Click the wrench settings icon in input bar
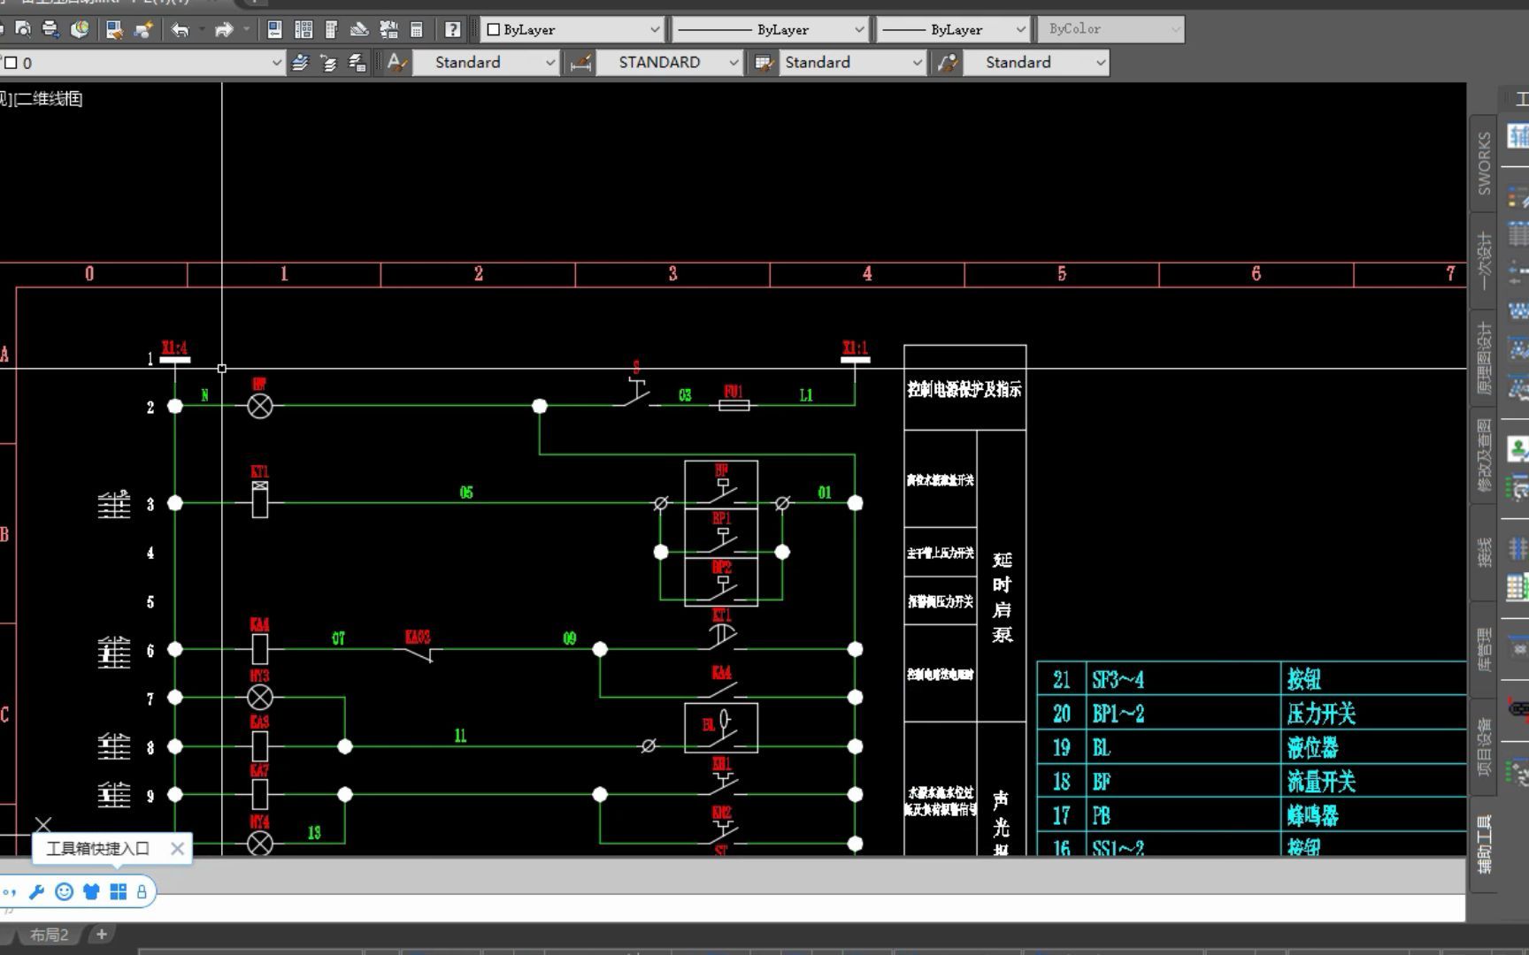The image size is (1529, 955). [x=36, y=891]
